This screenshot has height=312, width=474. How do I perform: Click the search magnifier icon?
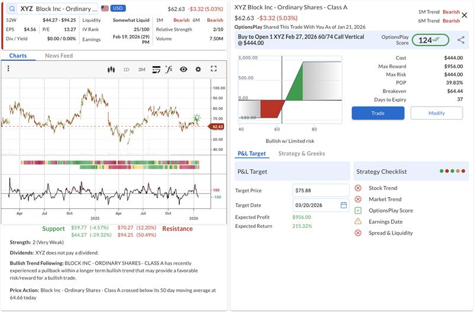pos(12,9)
